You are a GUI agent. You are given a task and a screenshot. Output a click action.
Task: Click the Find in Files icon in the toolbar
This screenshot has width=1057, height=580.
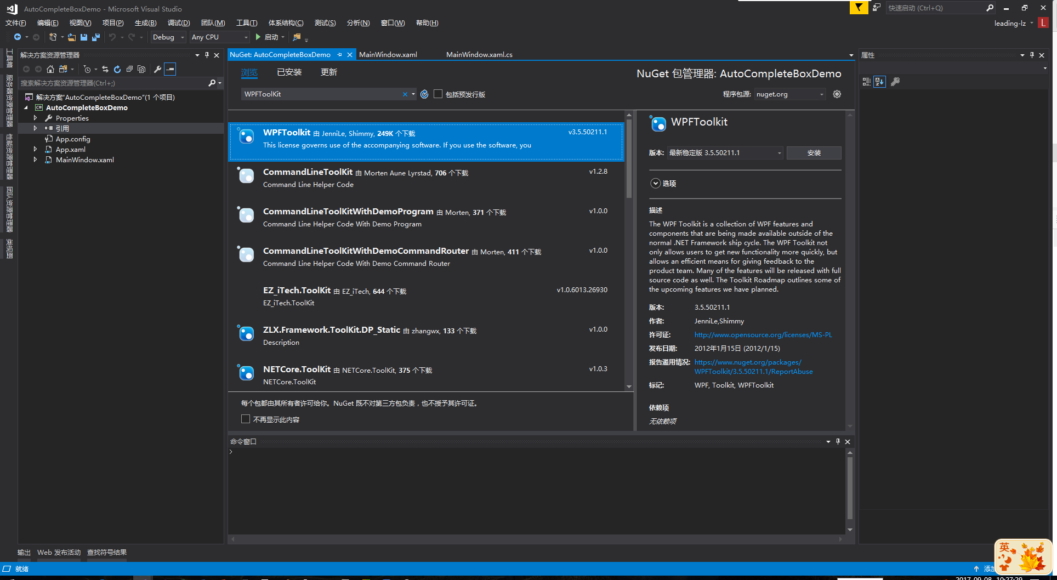click(x=297, y=37)
